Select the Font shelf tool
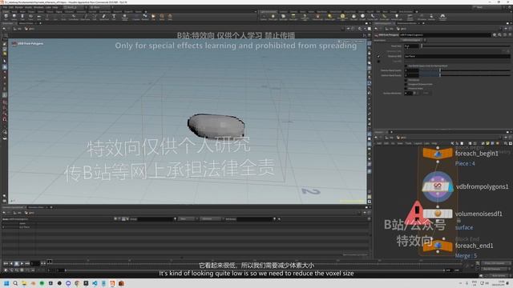This screenshot has height=288, width=513. pyautogui.click(x=114, y=17)
